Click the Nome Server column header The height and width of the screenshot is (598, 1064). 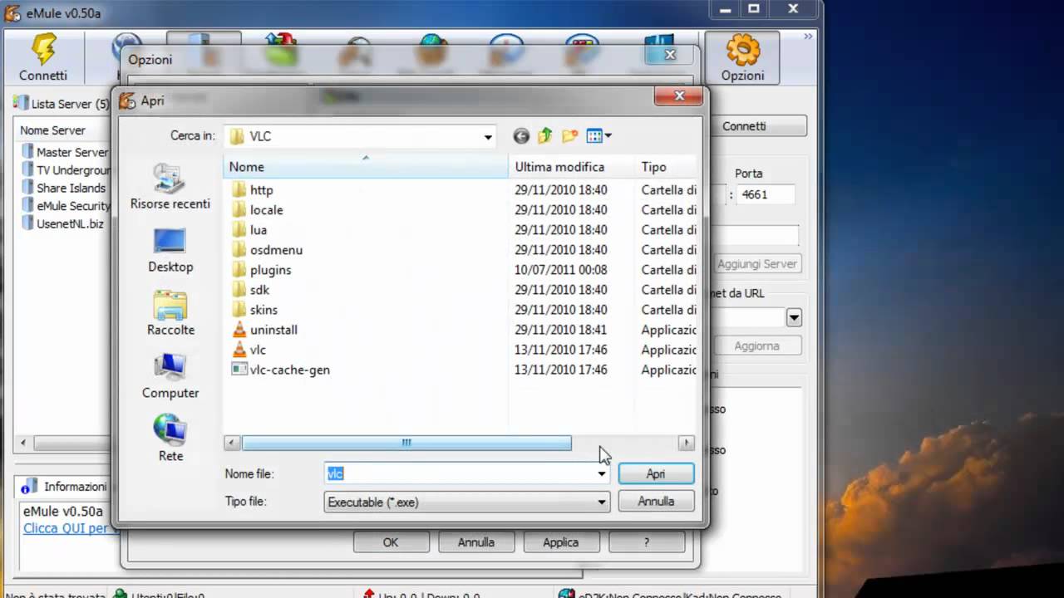click(x=63, y=130)
